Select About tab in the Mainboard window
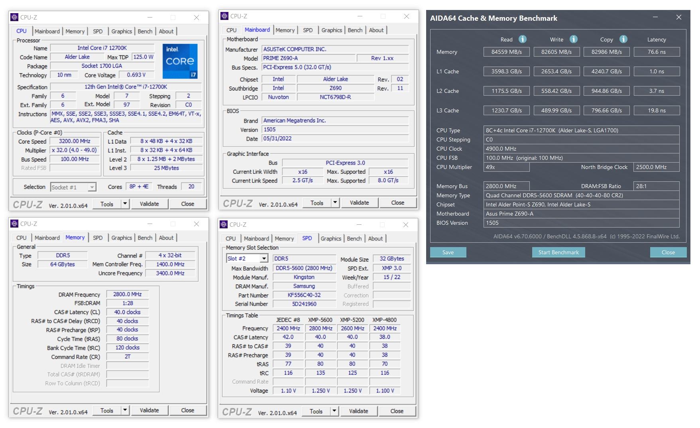The height and width of the screenshot is (428, 700). click(x=376, y=30)
